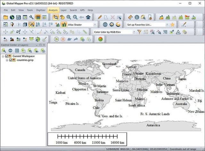Uncheck the Current Workspace checkbox
Screen dimensions: 205x151
pos(6,56)
